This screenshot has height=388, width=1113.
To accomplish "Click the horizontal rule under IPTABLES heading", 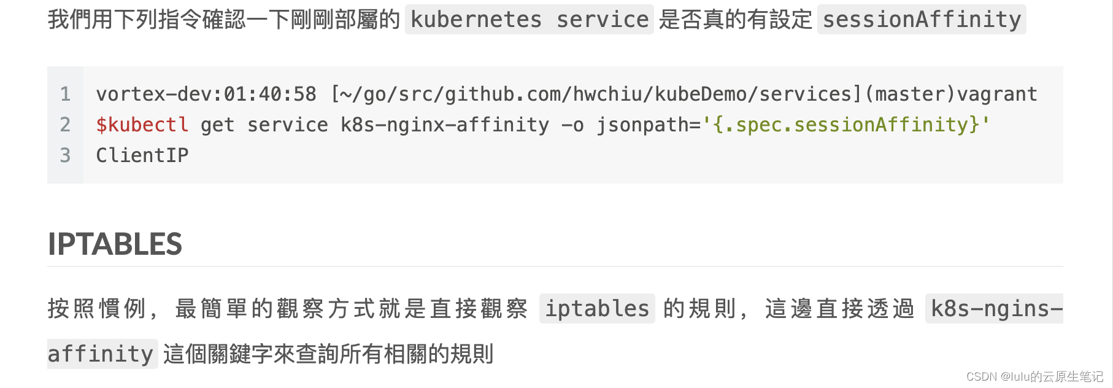I will (555, 266).
